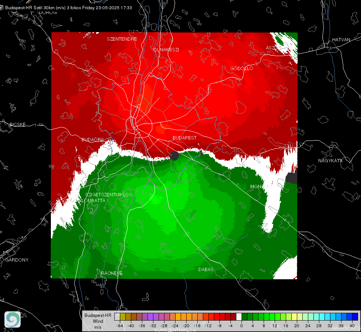Select the white zero-velocity swatch in legend
Viewport: 361px width, 332px height.
pos(239,317)
